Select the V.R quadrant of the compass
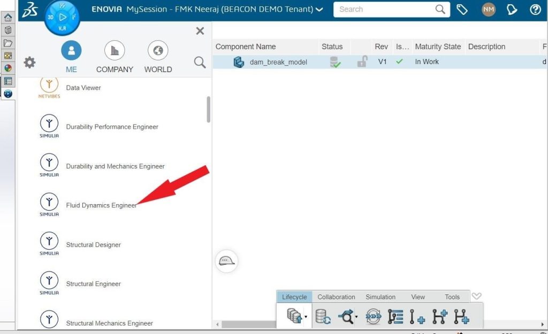Viewport: 548px width, 334px height. pos(62,28)
